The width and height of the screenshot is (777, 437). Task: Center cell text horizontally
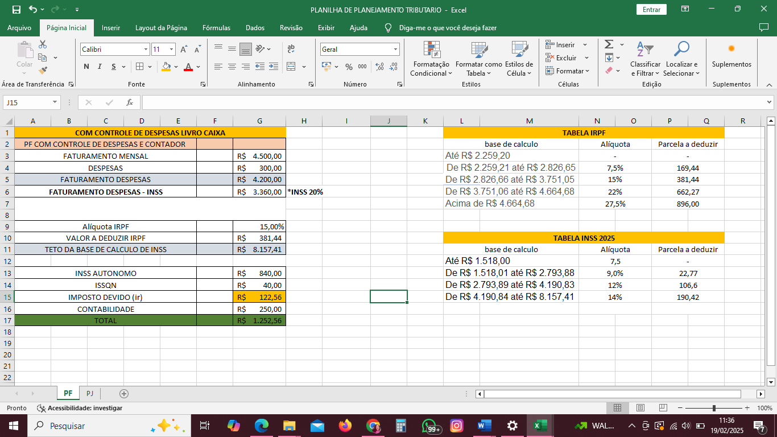(x=232, y=67)
